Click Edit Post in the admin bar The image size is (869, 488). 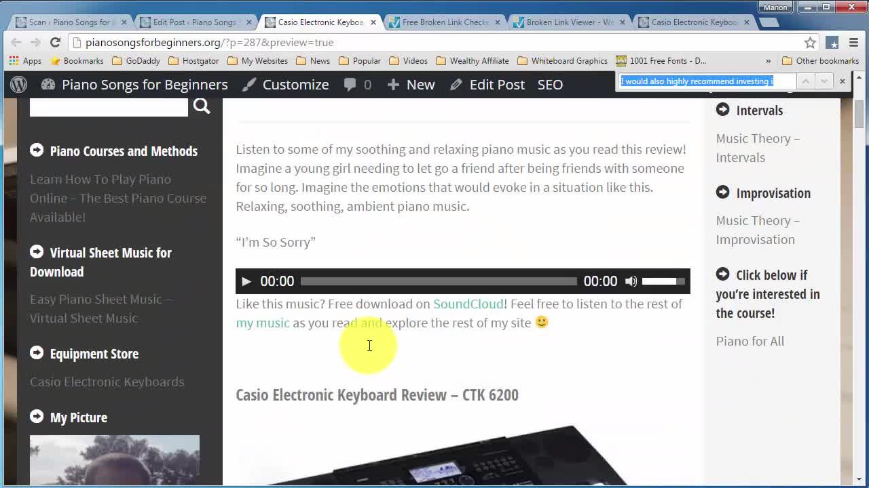pos(487,85)
